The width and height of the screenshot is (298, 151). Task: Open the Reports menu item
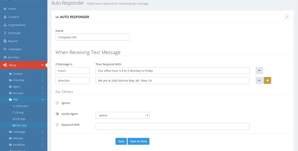[13, 41]
